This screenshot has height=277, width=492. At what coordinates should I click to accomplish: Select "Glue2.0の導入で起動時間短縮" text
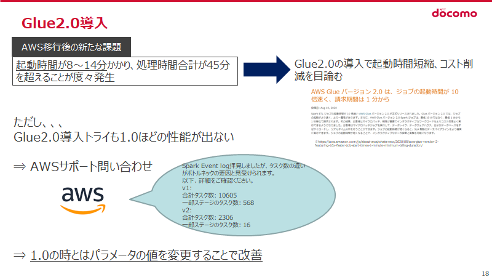coord(364,64)
